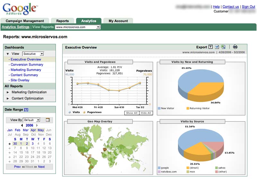Export report as XML icon
This screenshot has width=257, height=179.
pyautogui.click(x=217, y=47)
